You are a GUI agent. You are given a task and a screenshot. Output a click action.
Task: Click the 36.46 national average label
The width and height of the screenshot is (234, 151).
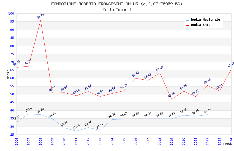coord(195,112)
